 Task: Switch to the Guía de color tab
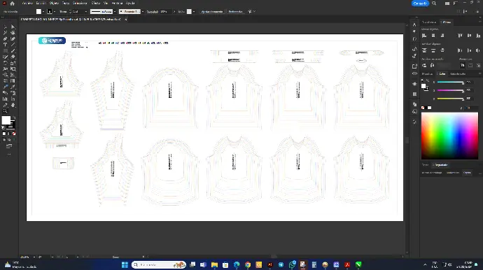pyautogui.click(x=458, y=74)
